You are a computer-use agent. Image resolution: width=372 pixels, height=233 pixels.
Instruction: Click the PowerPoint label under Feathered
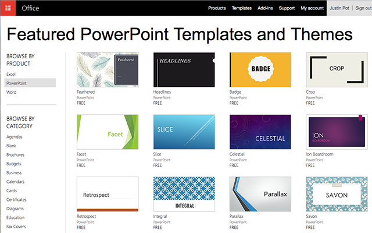(85, 98)
